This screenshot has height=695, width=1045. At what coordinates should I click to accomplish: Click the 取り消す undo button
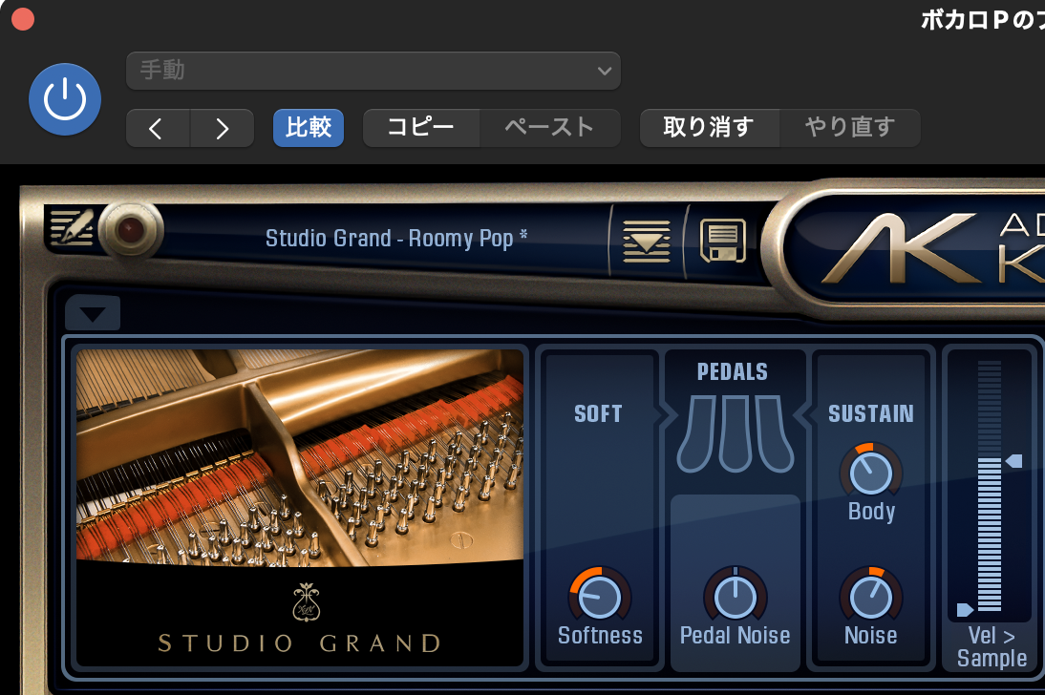[709, 128]
